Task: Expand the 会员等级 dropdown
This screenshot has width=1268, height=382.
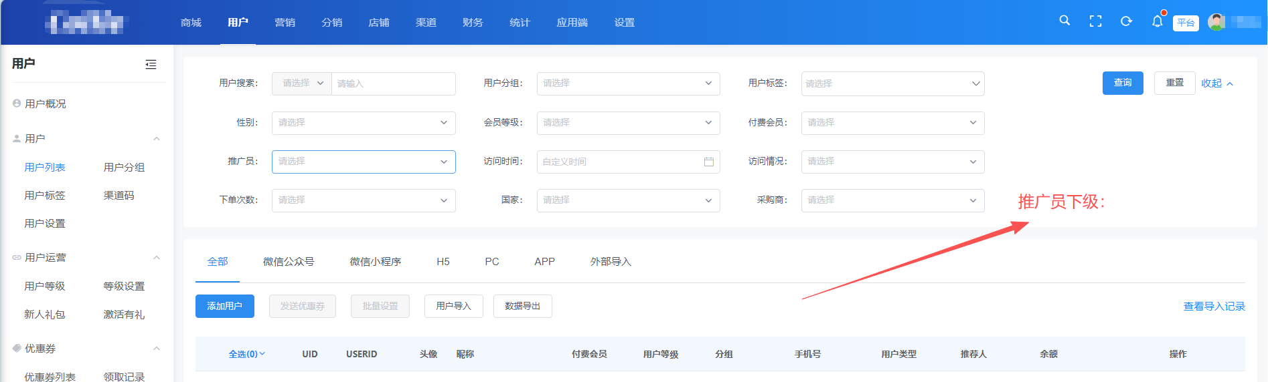Action: coord(627,123)
